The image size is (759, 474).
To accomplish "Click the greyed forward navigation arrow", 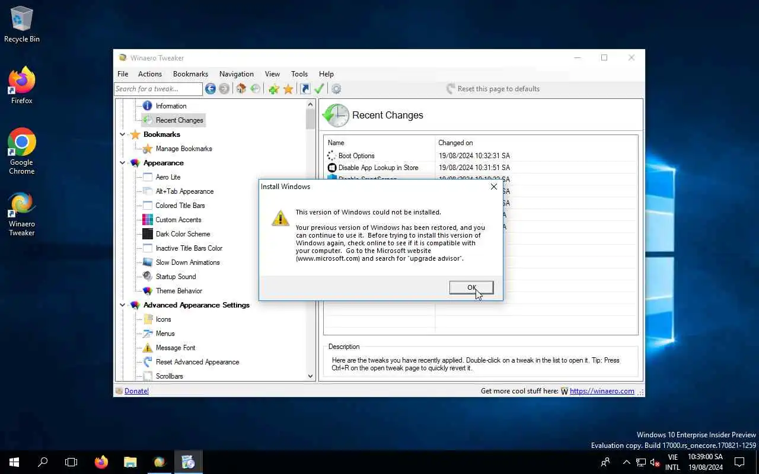I will point(224,89).
